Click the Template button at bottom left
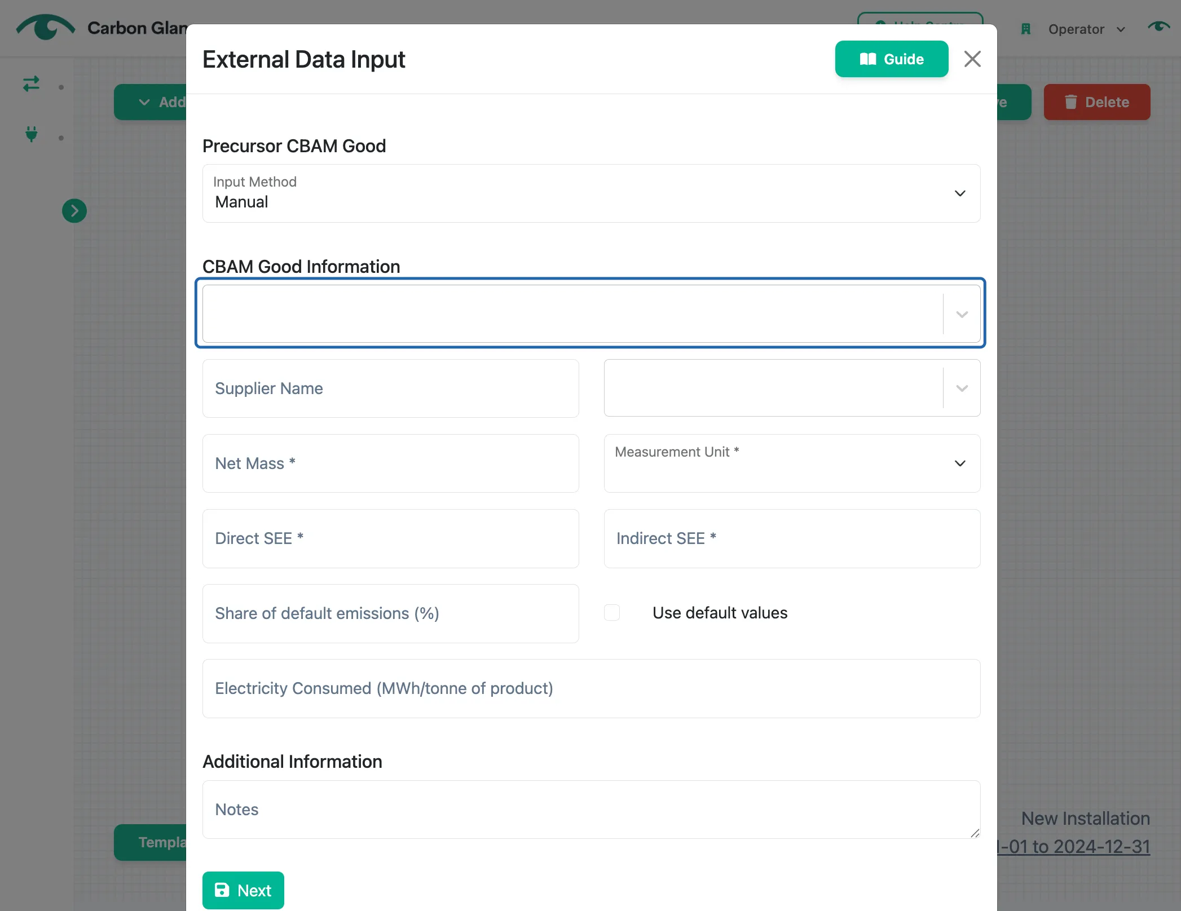The height and width of the screenshot is (911, 1181). pos(151,842)
